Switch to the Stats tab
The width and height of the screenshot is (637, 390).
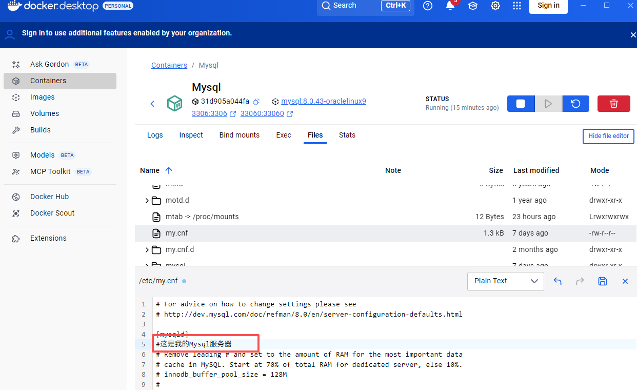click(347, 135)
